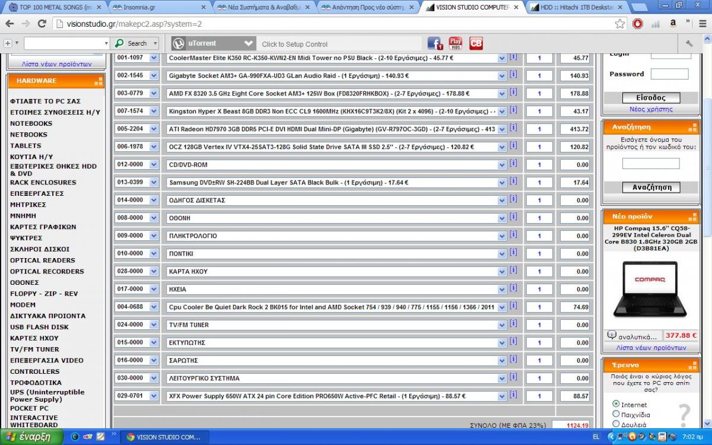Click the Click to Setup Control toolbar text
This screenshot has width=712, height=445.
295,44
